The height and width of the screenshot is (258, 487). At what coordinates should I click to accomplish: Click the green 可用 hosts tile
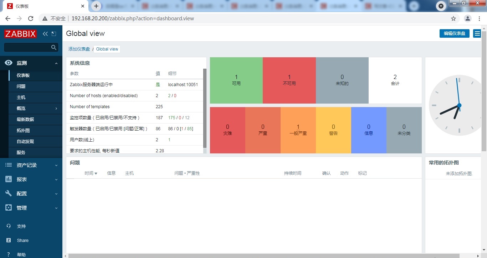point(236,80)
